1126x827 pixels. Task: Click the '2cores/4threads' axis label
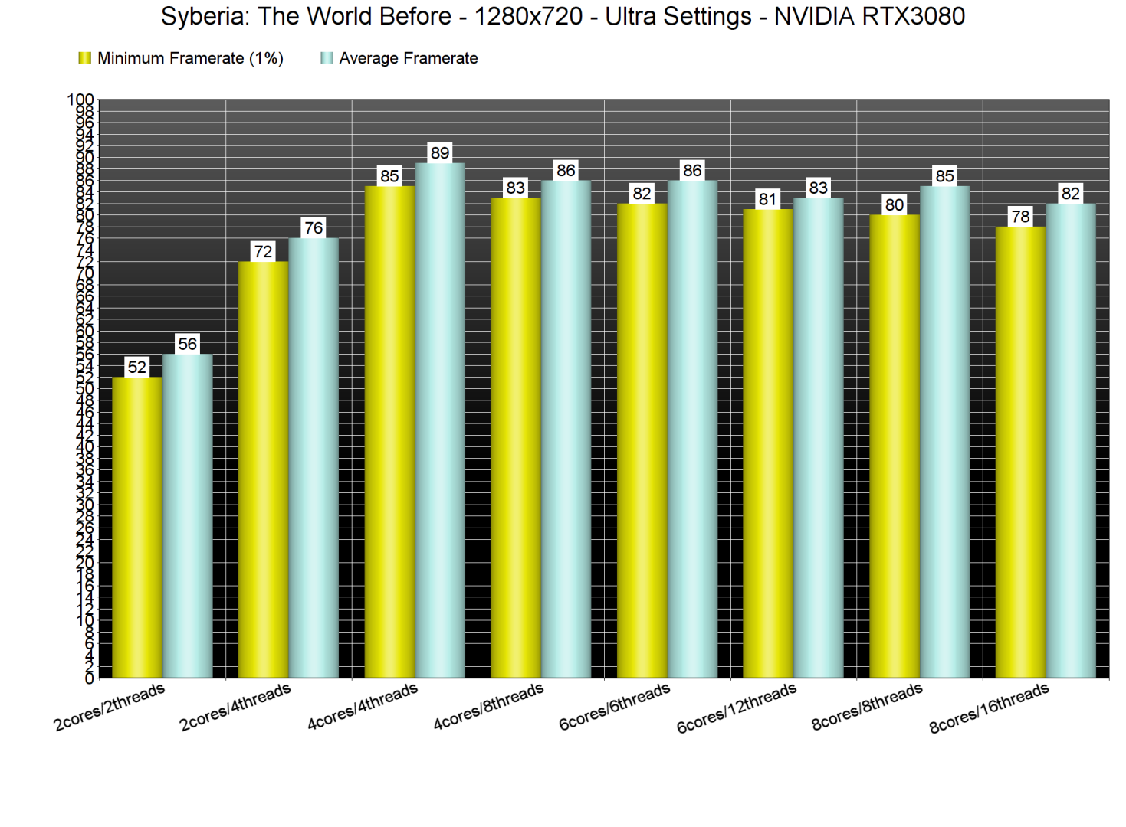click(x=235, y=707)
